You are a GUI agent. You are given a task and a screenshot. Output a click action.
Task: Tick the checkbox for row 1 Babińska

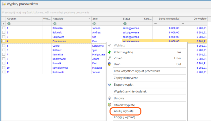point(4,28)
